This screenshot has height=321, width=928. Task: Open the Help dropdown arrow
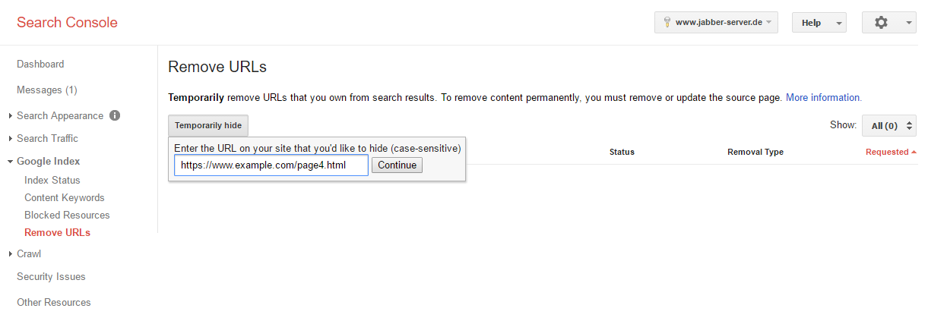[839, 23]
